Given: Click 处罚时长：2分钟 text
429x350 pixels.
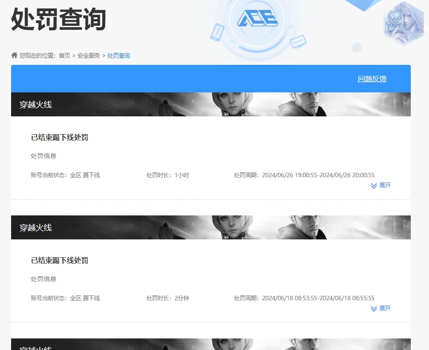Looking at the screenshot, I should pyautogui.click(x=168, y=298).
